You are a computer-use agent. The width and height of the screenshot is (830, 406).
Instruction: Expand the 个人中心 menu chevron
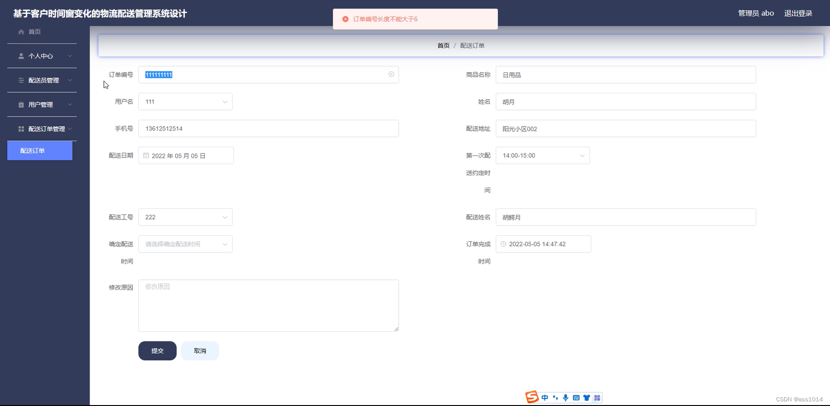coord(70,56)
